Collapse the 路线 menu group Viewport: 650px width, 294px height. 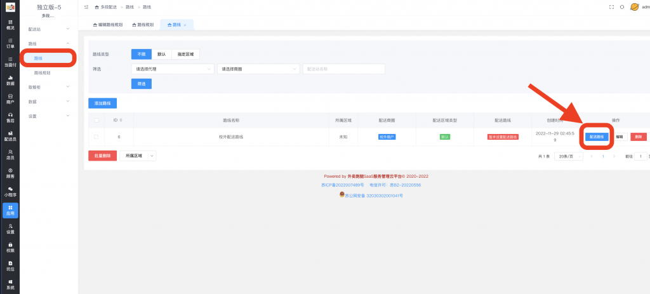point(49,44)
